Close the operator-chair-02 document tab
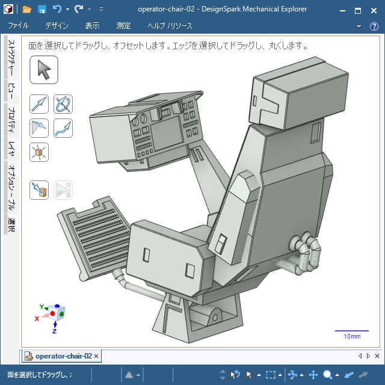 pos(96,356)
